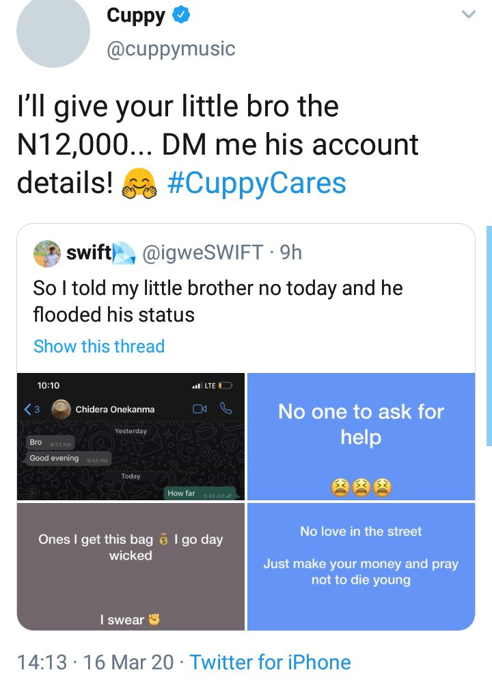Open the tweet options chevron menu
Screen dimensions: 492x683
click(468, 14)
